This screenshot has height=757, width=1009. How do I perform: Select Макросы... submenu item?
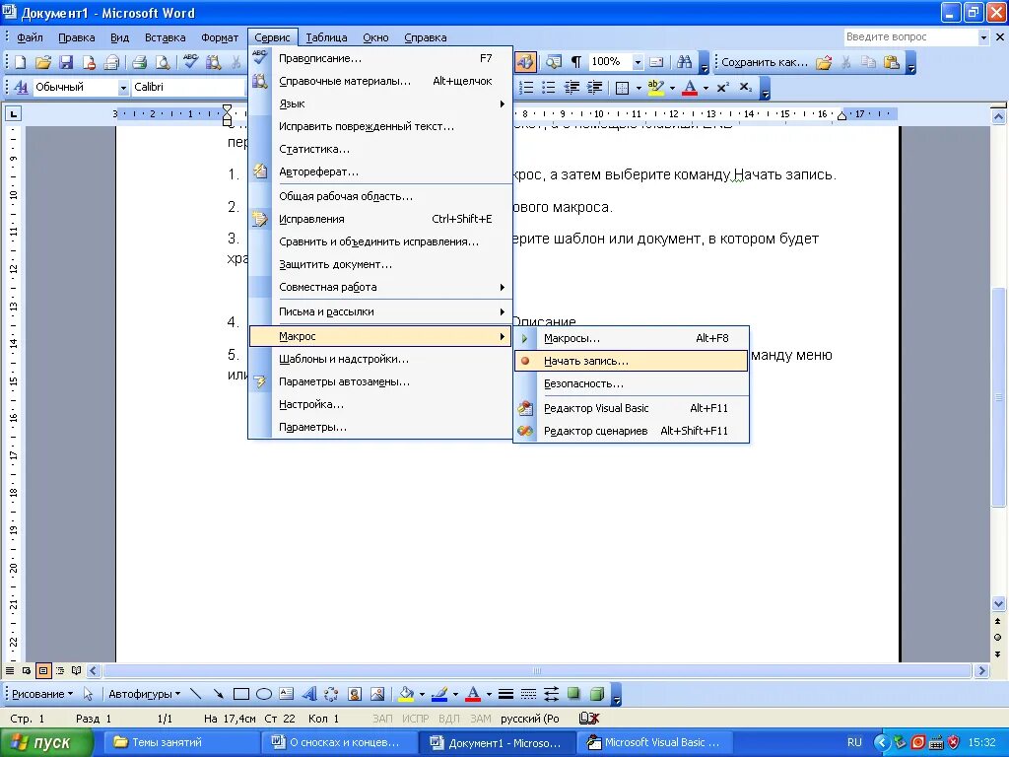click(x=632, y=339)
